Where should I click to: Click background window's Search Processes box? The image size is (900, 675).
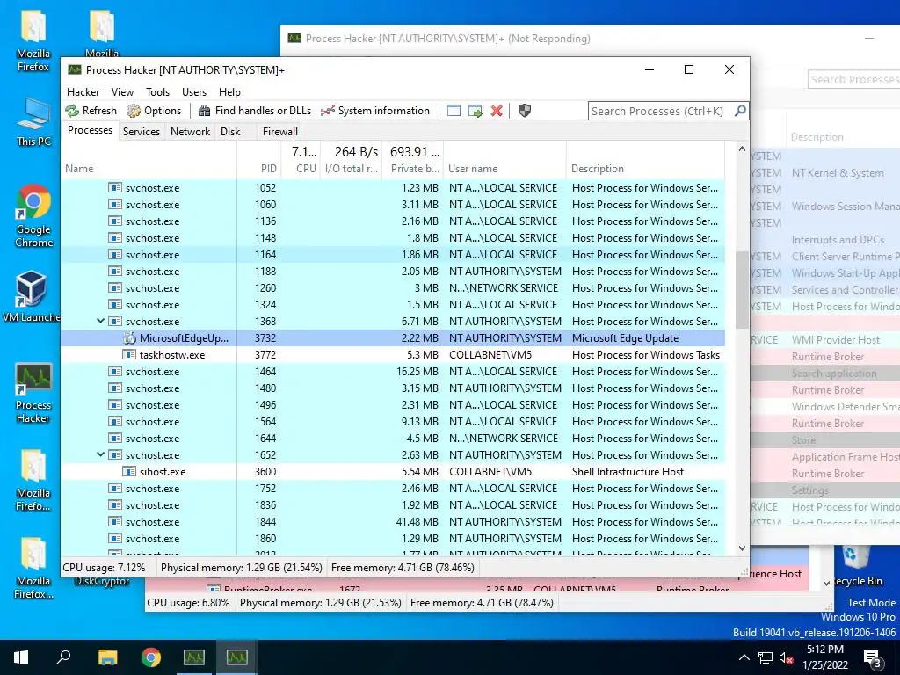click(854, 79)
